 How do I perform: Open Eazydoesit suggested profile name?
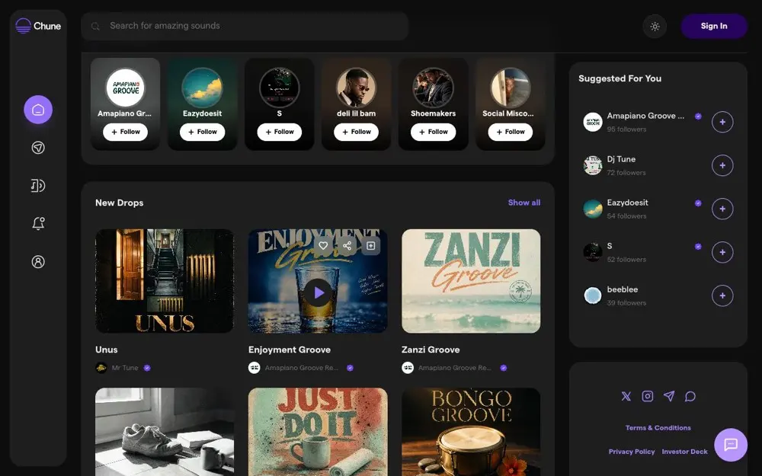[627, 203]
